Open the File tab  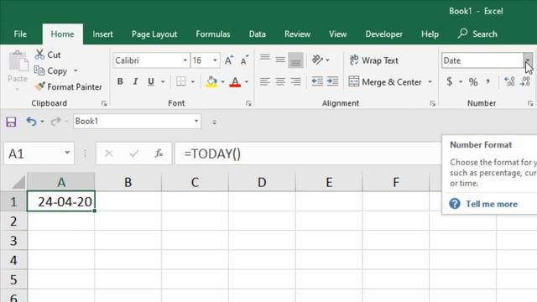point(20,34)
